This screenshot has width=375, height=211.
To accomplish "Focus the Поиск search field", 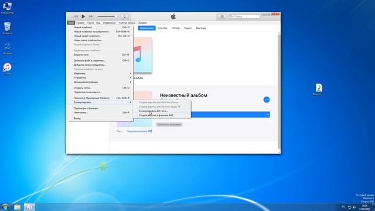I will [x=244, y=16].
